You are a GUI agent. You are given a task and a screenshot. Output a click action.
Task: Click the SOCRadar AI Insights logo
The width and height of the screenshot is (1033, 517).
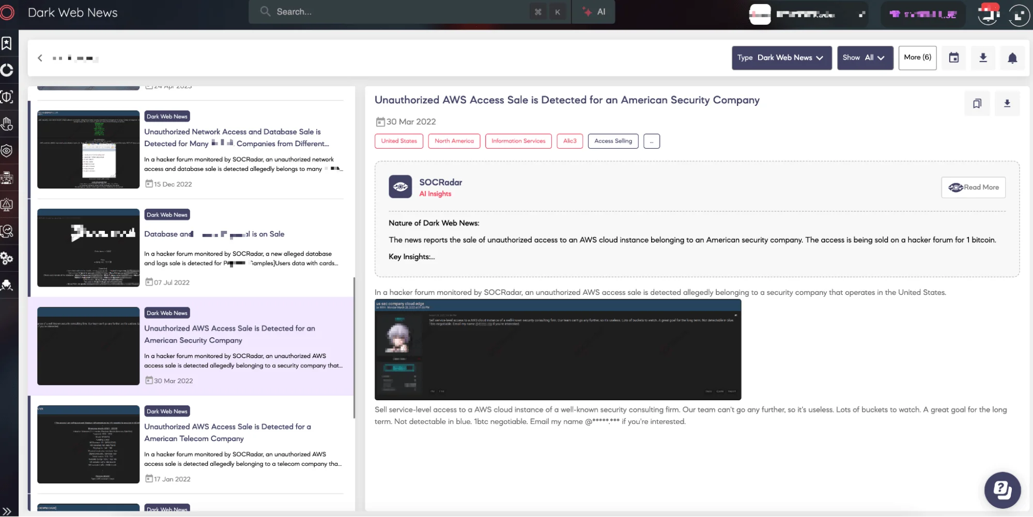tap(400, 187)
